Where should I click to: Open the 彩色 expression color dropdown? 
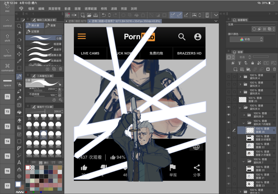pyautogui.click(x=247, y=39)
